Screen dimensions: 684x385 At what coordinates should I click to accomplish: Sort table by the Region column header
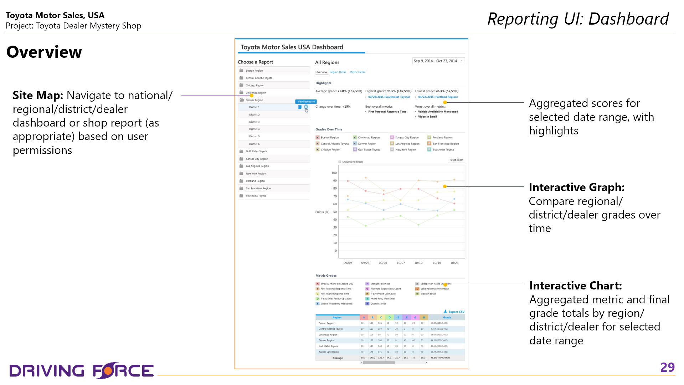pos(337,317)
